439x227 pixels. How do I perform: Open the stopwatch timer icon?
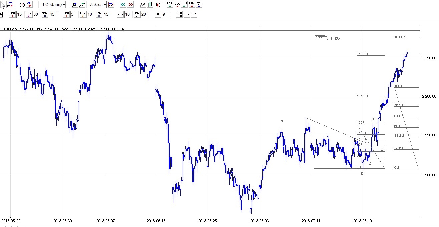22,5
